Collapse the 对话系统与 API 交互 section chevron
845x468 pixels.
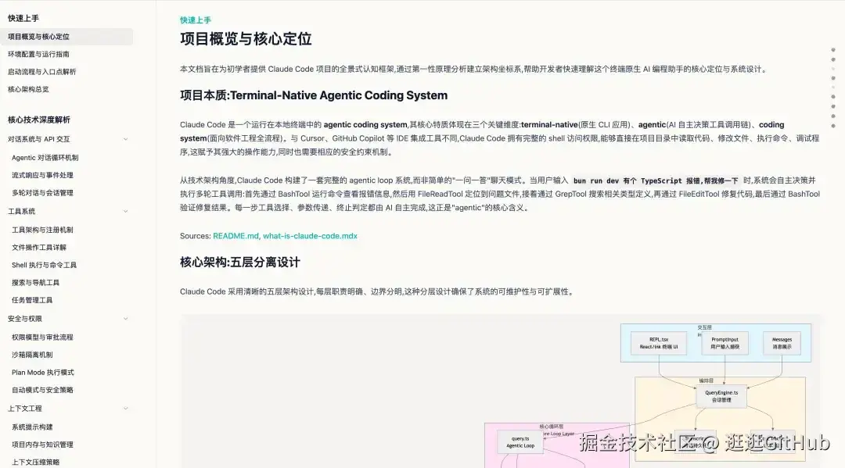[x=125, y=139]
